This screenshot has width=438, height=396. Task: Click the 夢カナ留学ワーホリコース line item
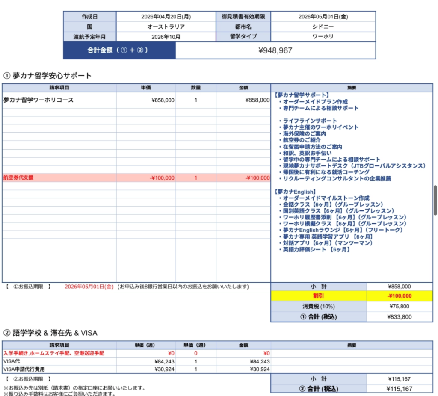(38, 100)
